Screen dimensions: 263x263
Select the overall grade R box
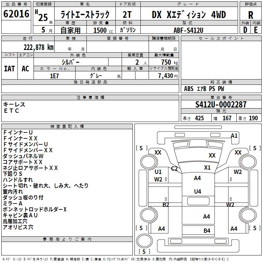tap(251, 15)
